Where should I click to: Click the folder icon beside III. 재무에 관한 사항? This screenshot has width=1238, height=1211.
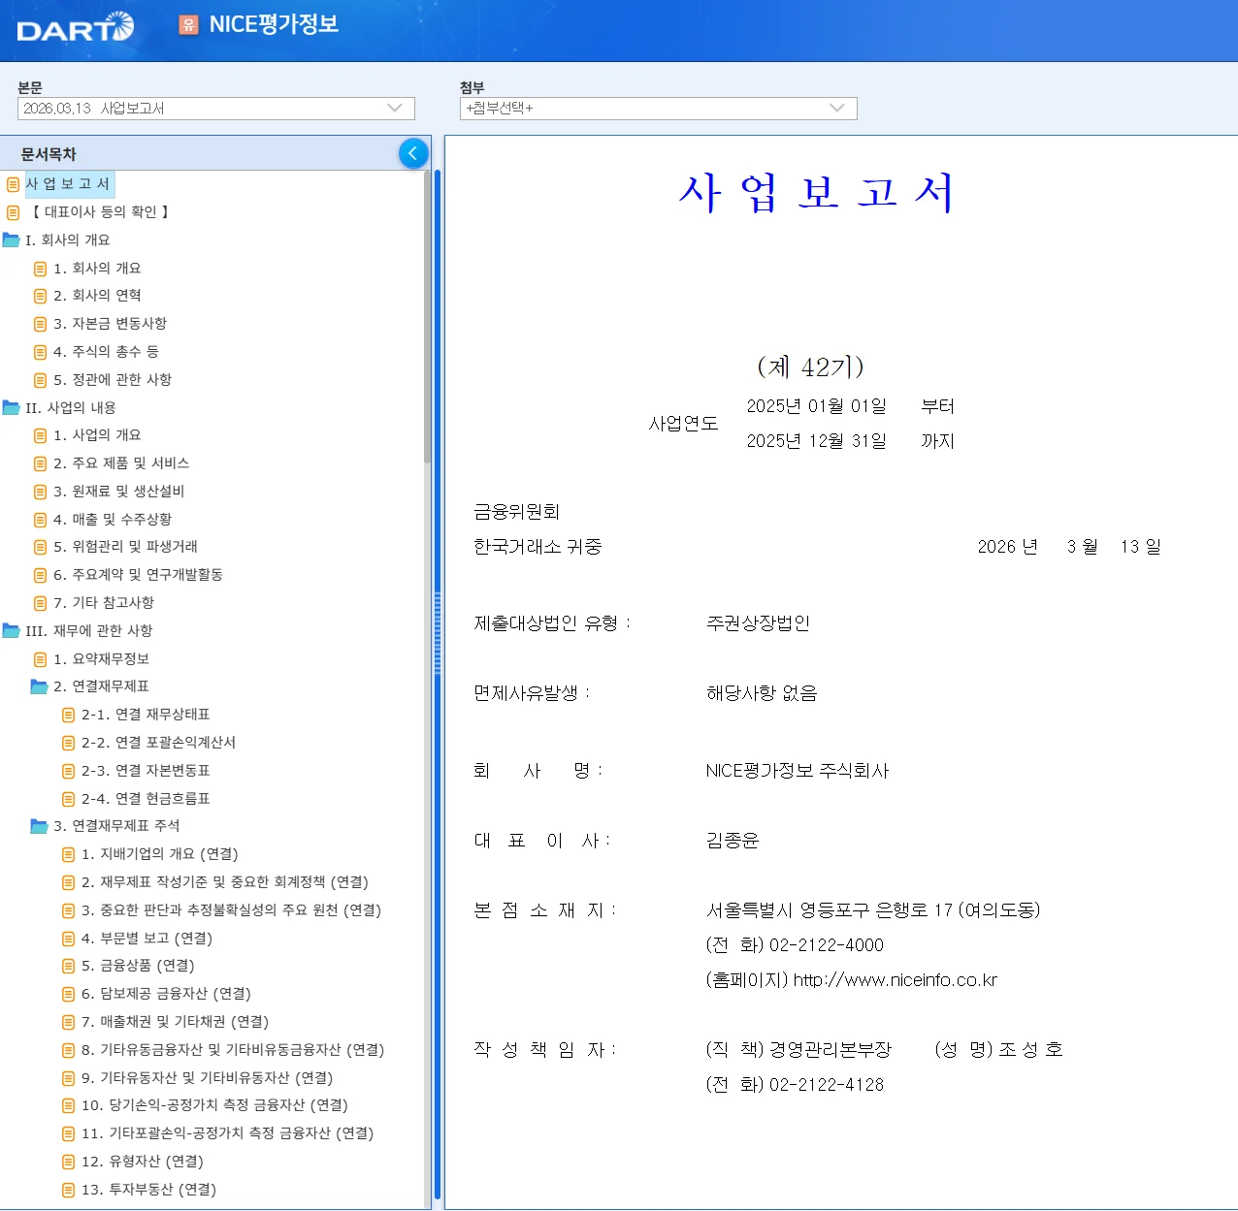pyautogui.click(x=12, y=630)
